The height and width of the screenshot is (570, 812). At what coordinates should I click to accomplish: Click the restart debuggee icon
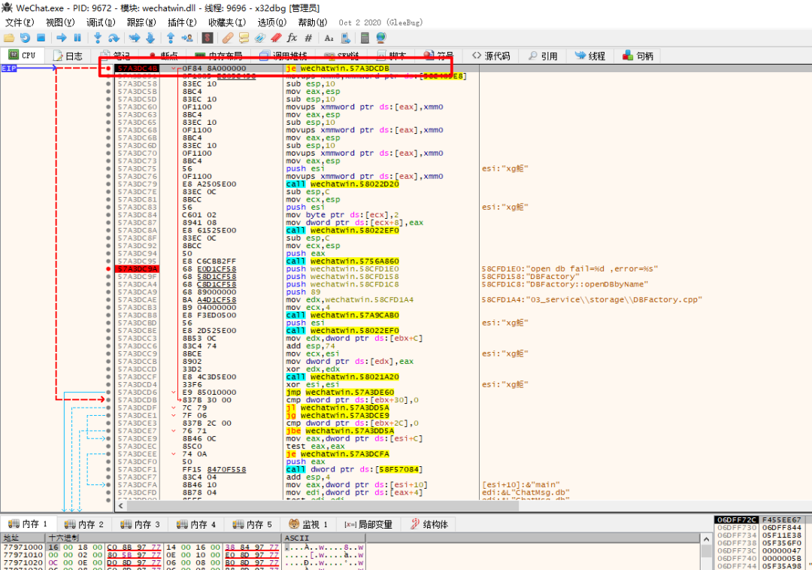point(25,38)
